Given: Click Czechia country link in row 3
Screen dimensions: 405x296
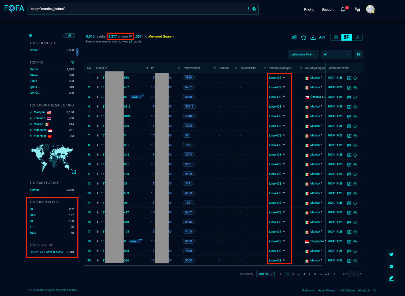Looking at the screenshot, I should (x=315, y=97).
